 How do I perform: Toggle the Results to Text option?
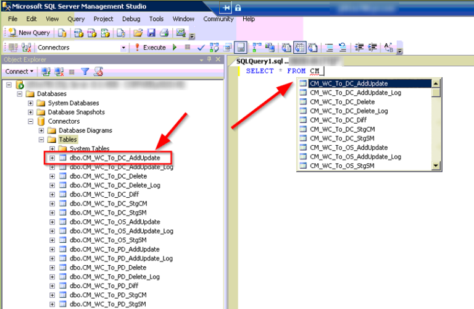286,48
